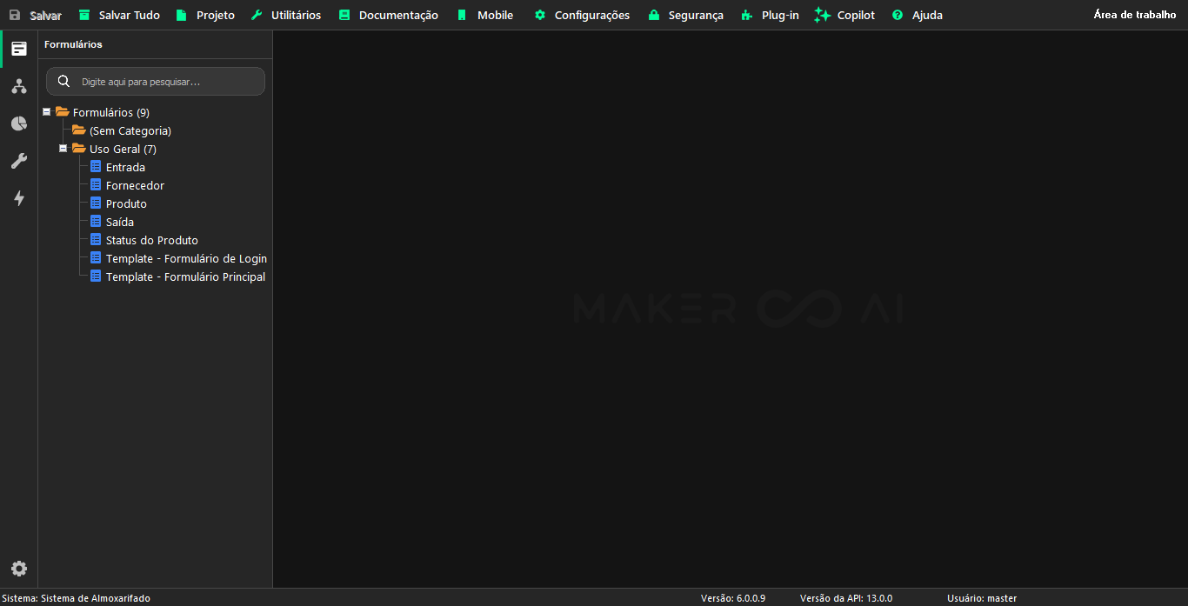The width and height of the screenshot is (1188, 606).
Task: Click the Plug-in puzzle icon
Action: (x=746, y=15)
